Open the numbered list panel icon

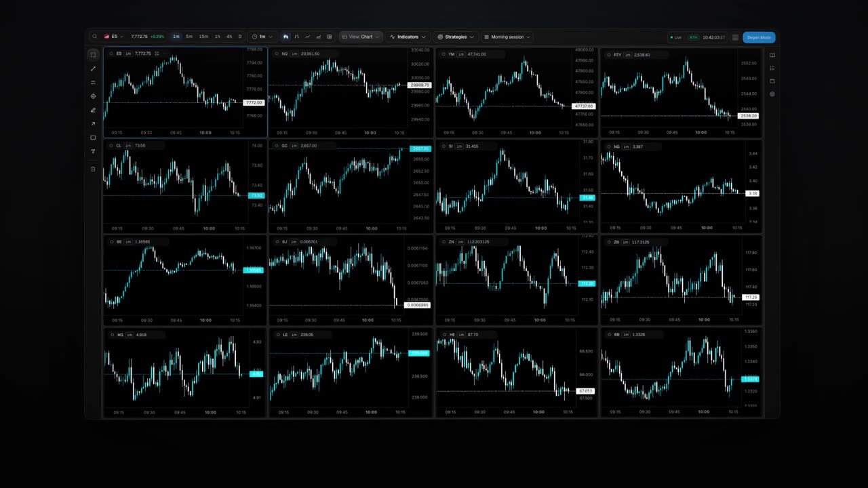coord(772,68)
